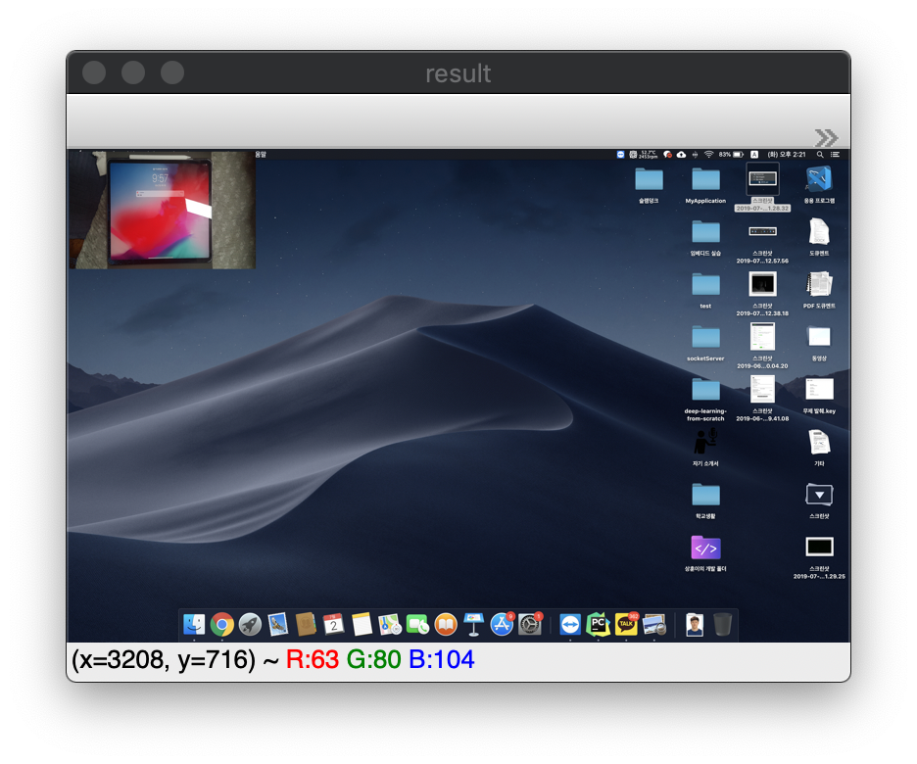
Task: Select the highlighted screenshot 2019-07-...1.28.32
Action: [762, 187]
